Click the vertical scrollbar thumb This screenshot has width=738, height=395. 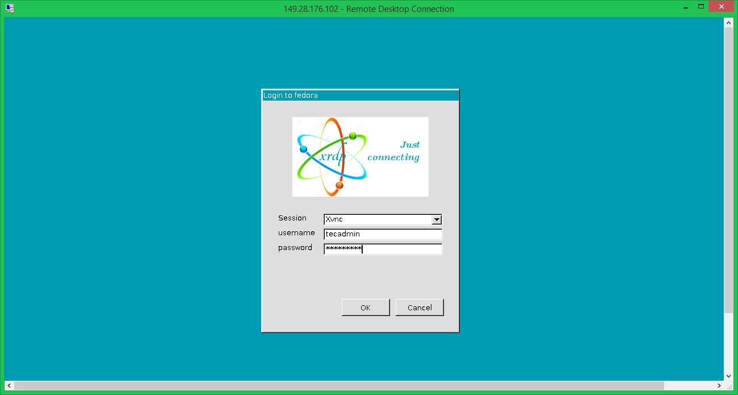point(729,169)
